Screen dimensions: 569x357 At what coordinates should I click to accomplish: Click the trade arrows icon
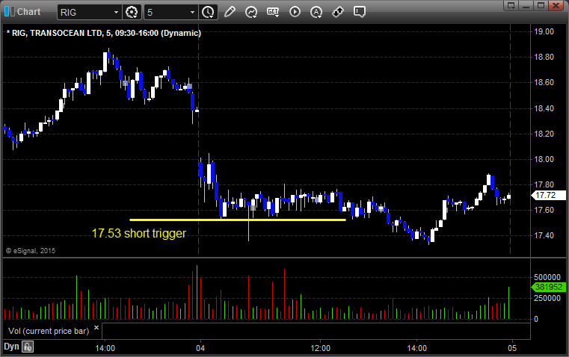pos(338,12)
